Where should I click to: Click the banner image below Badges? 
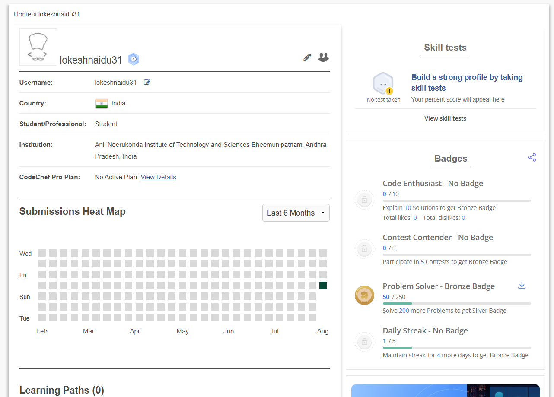point(446,391)
